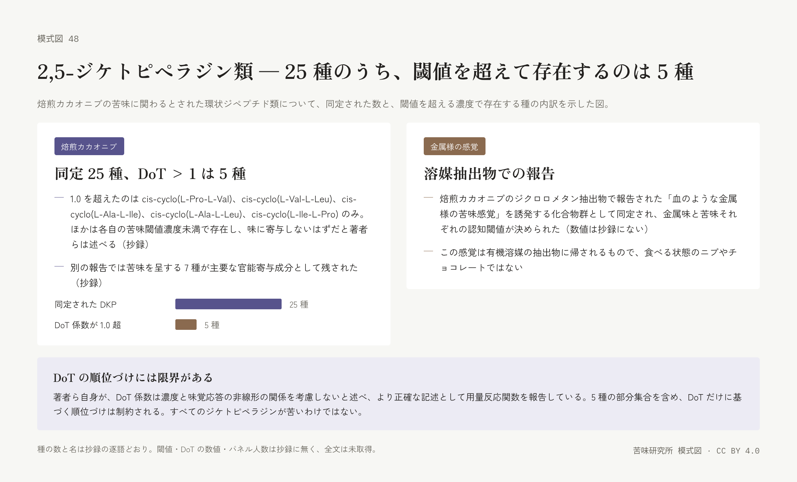Click the bullet about ジクロロメタン抽出物
797x482 pixels.
pyautogui.click(x=588, y=214)
